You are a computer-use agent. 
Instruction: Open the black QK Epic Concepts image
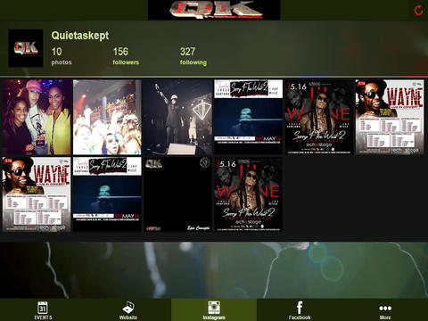(178, 194)
